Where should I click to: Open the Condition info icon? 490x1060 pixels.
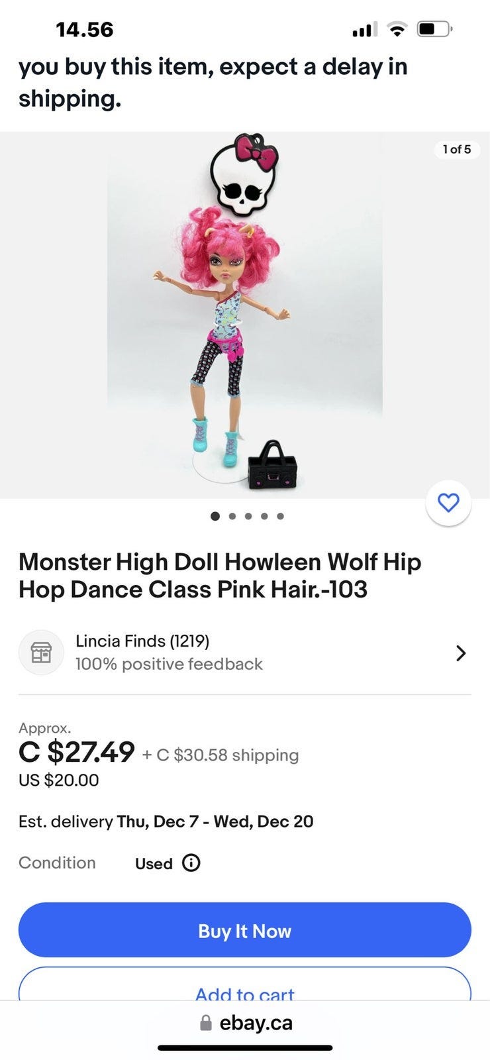coord(191,863)
